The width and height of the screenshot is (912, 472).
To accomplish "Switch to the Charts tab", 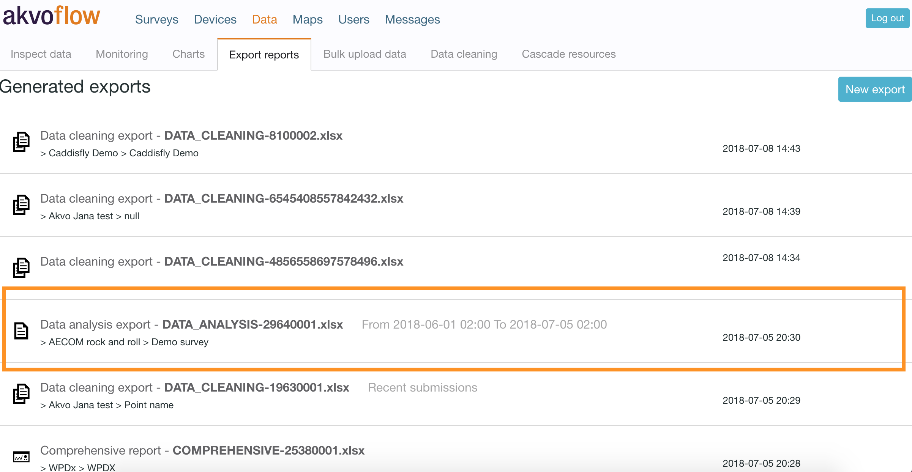I will tap(188, 54).
